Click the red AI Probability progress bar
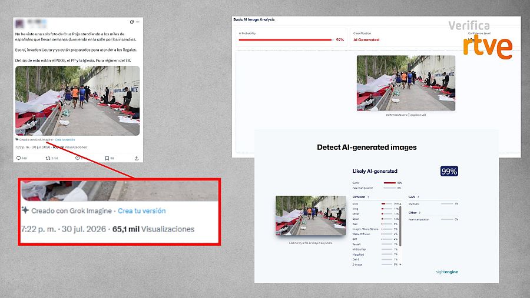 tap(285, 40)
